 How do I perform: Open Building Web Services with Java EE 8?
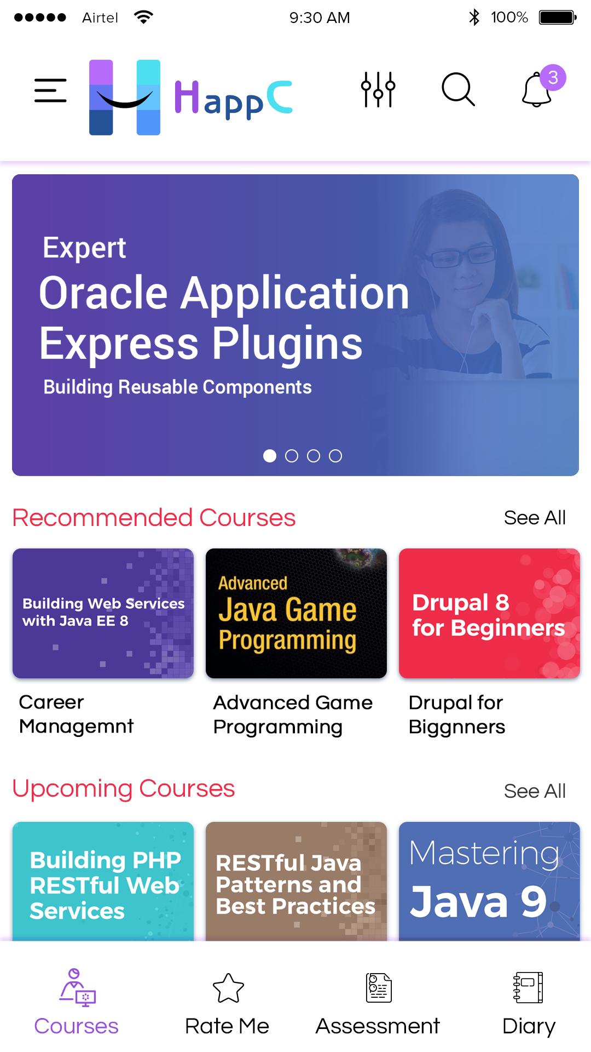[103, 613]
